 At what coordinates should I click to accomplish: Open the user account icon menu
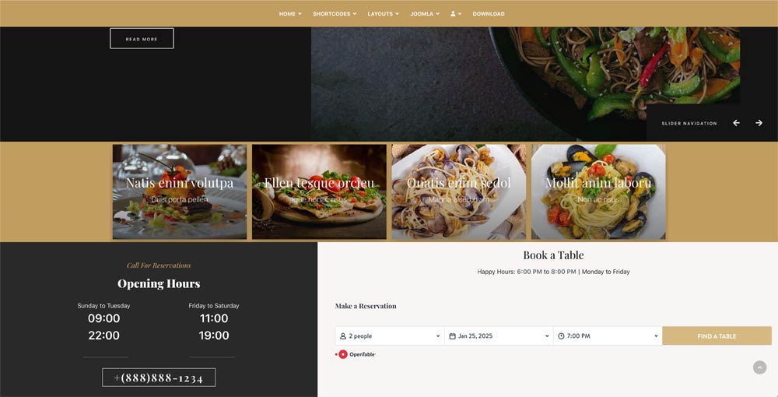click(x=455, y=14)
